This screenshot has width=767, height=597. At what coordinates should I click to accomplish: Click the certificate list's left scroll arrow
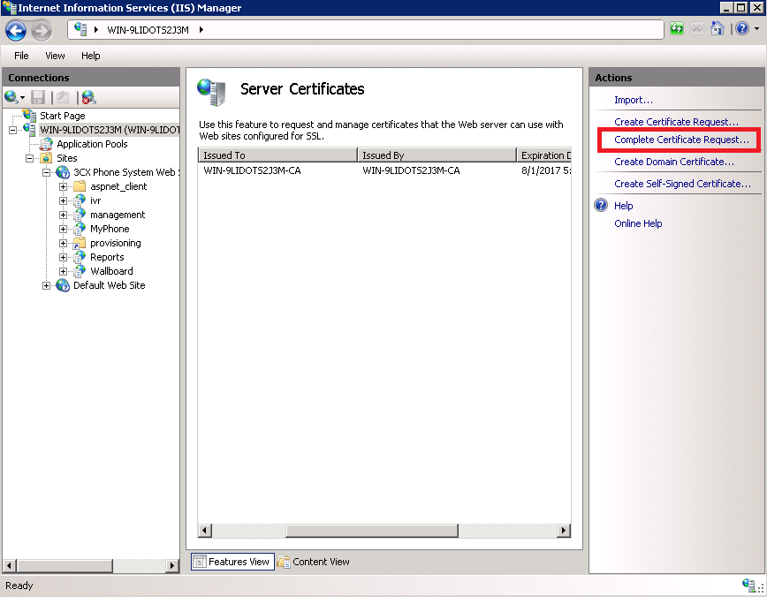pyautogui.click(x=205, y=531)
